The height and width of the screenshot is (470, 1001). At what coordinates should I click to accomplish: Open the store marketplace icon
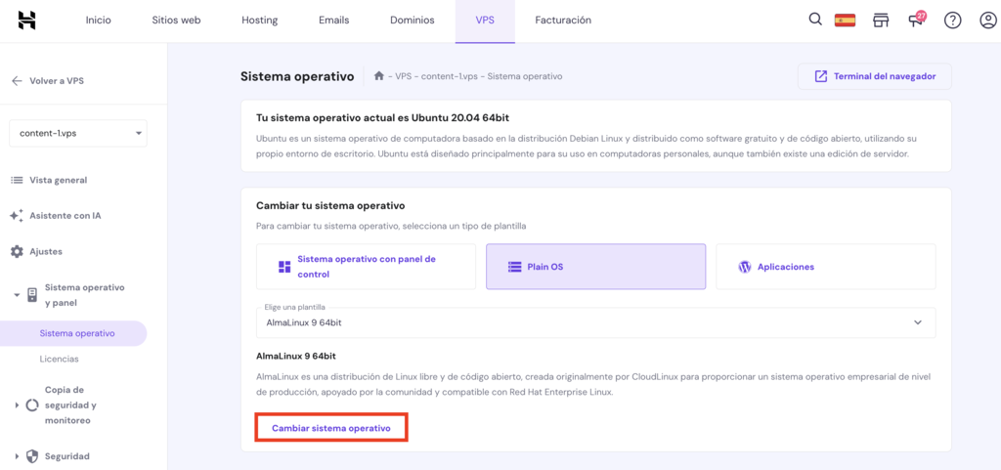coord(881,21)
